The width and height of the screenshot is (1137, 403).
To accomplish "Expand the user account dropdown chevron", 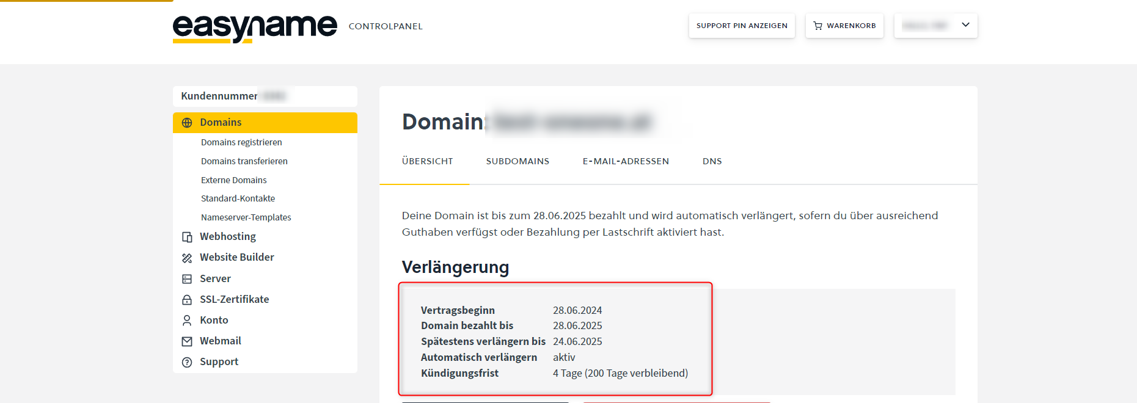I will 965,25.
